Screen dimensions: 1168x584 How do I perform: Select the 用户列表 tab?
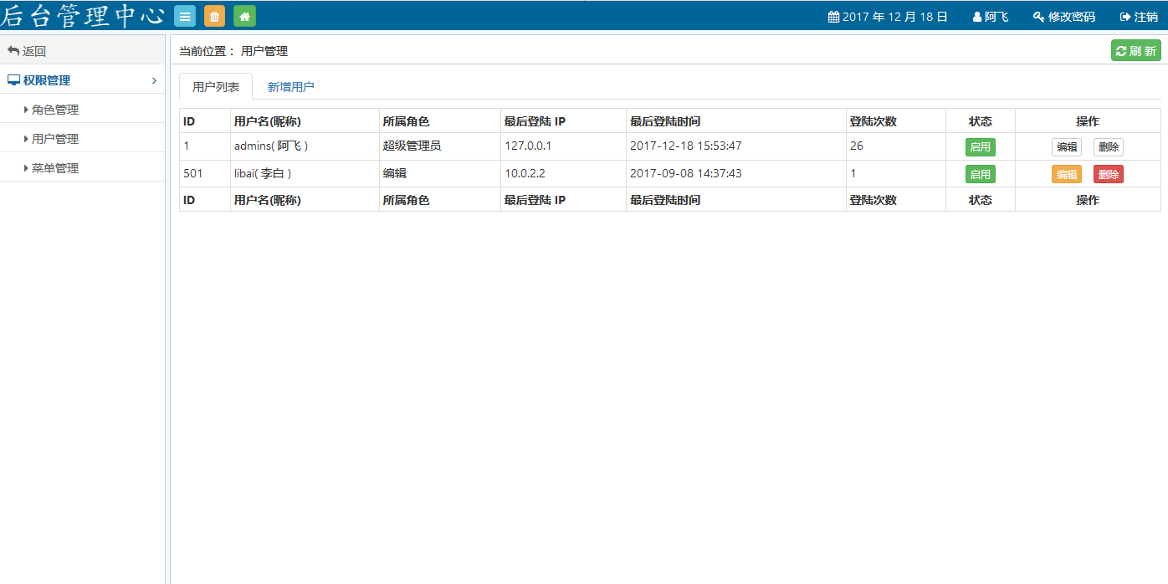point(216,87)
